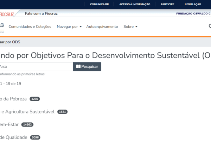Focus the Arca search text field

(35, 66)
